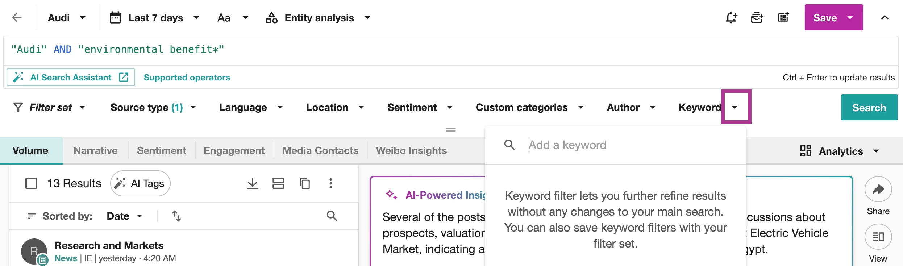Click the add to dashboard icon
The image size is (903, 266).
(783, 17)
